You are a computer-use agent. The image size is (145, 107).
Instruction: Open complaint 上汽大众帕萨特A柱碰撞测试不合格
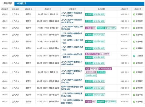pyautogui.click(x=72, y=48)
